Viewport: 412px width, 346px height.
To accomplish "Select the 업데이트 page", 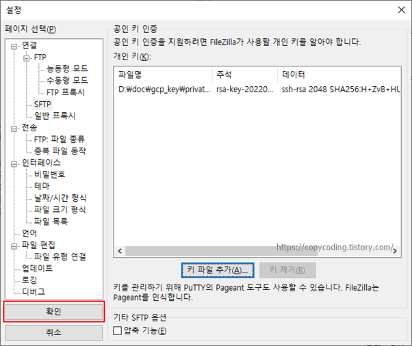I will pos(38,268).
